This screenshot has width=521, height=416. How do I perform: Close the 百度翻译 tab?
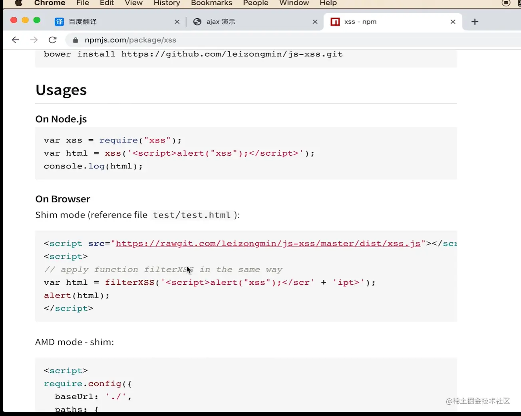(x=177, y=22)
